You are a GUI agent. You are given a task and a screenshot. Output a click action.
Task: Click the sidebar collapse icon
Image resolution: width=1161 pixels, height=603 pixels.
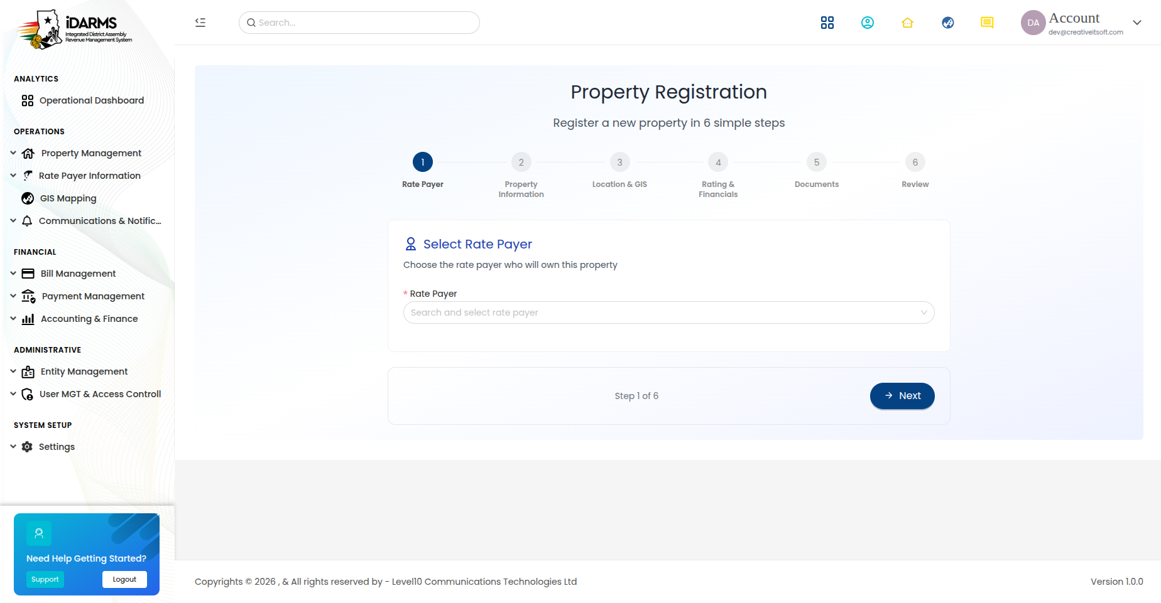200,23
